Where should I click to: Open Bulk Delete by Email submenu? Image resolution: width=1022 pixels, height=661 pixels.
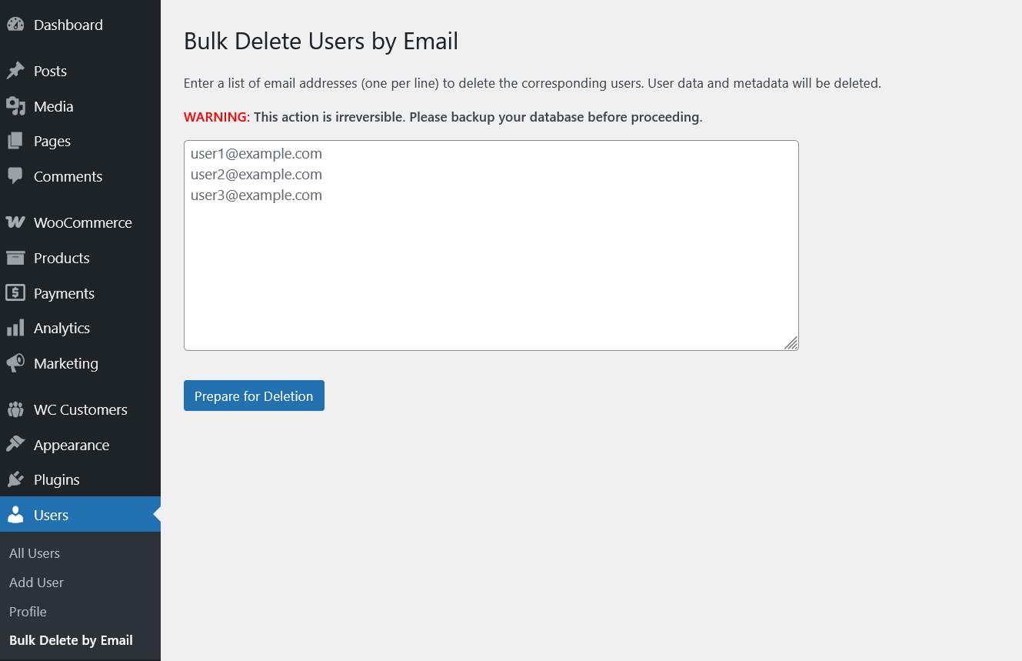click(x=71, y=640)
